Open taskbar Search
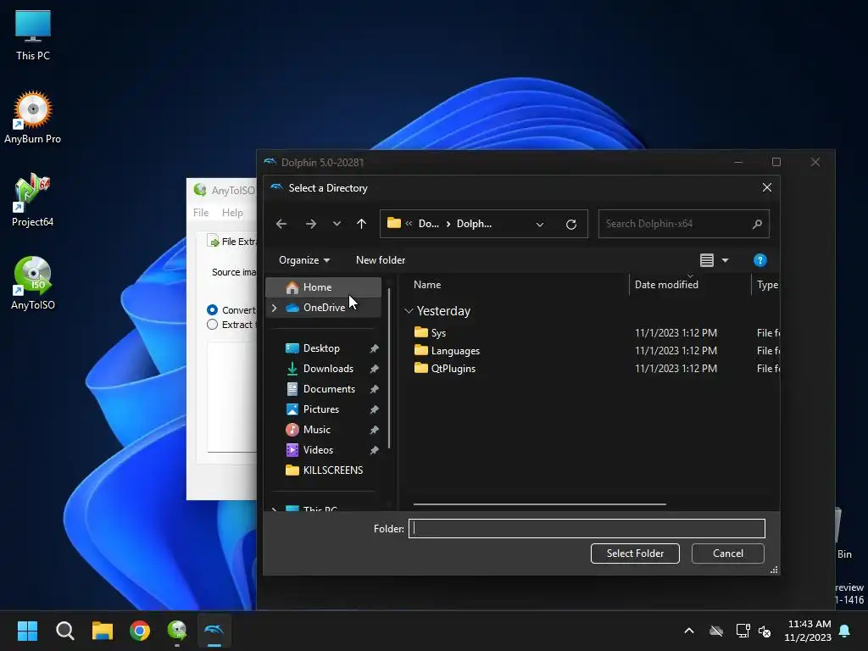Image resolution: width=868 pixels, height=651 pixels. tap(64, 631)
